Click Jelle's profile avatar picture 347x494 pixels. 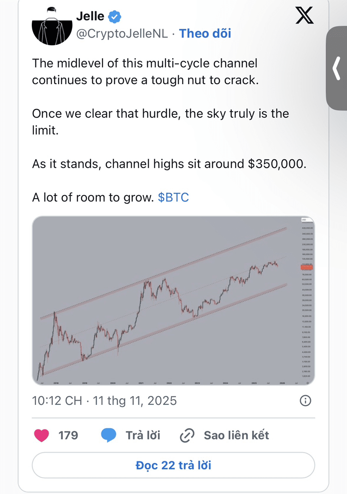pyautogui.click(x=52, y=26)
